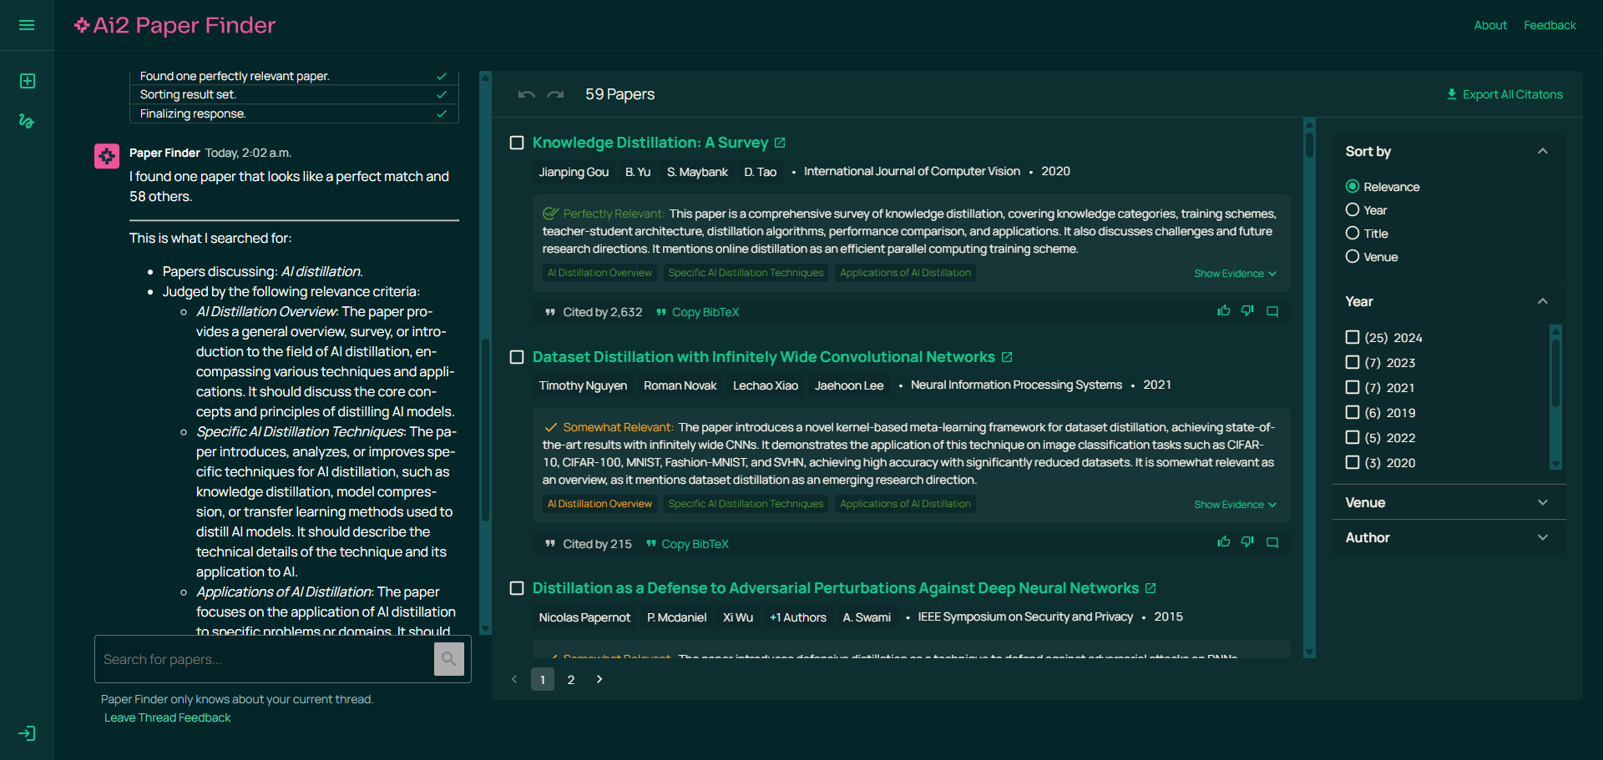This screenshot has height=760, width=1603.
Task: Click Leave Thread Feedback link
Action: pyautogui.click(x=167, y=717)
